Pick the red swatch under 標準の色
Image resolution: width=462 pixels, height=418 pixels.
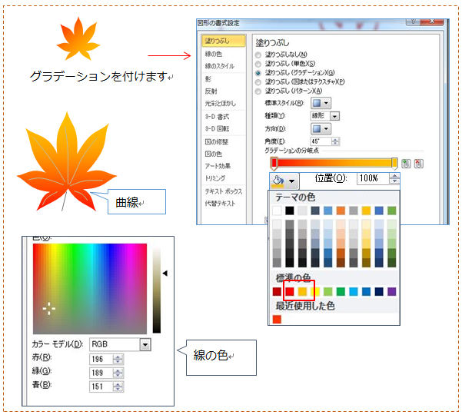[x=290, y=291]
